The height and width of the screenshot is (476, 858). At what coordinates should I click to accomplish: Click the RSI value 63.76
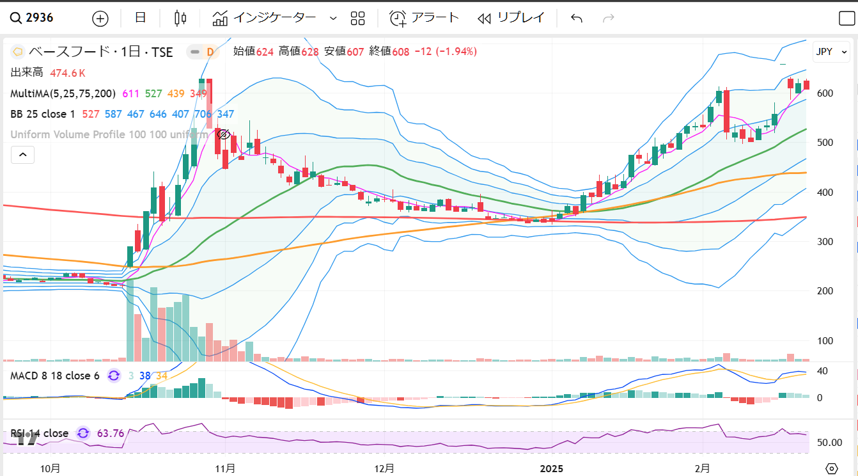pyautogui.click(x=111, y=433)
